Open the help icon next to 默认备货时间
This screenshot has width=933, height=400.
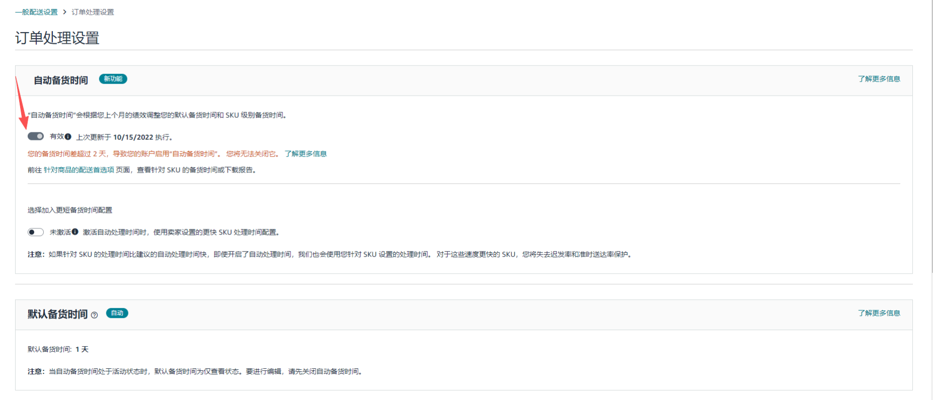click(94, 315)
